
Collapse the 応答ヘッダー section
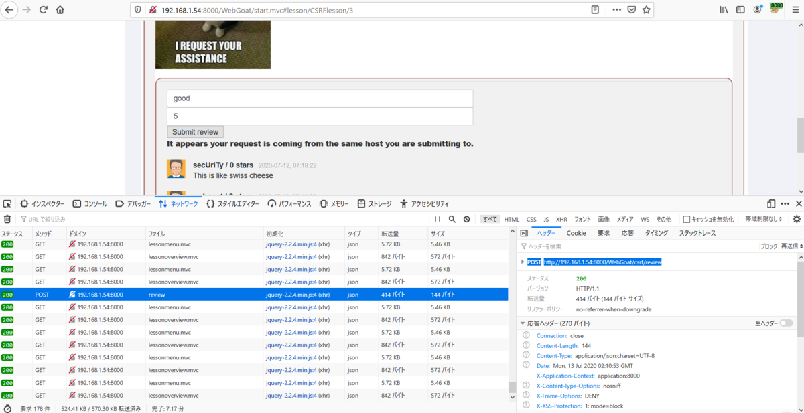point(523,323)
